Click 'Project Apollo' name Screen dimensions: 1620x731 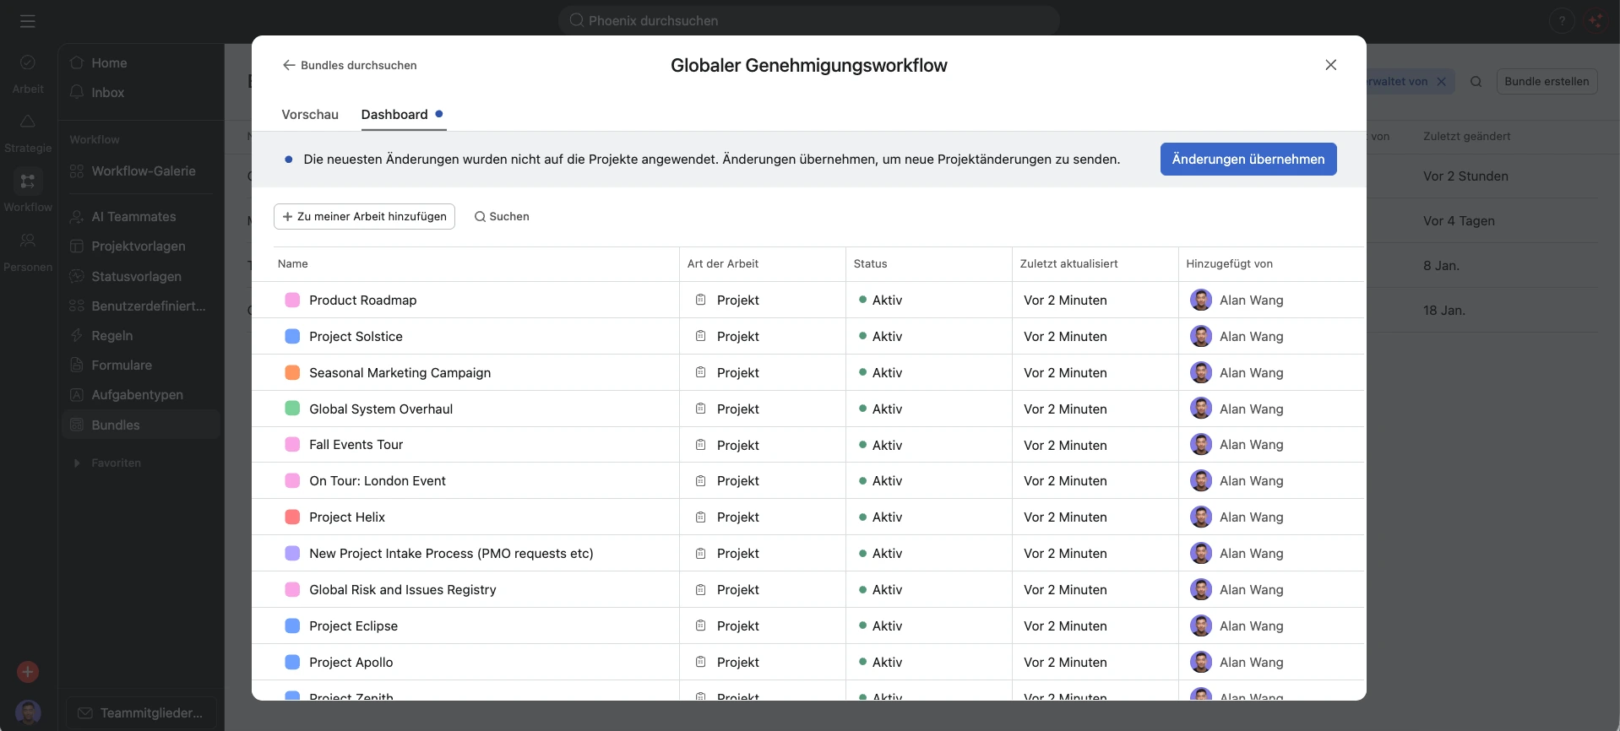[x=351, y=663]
